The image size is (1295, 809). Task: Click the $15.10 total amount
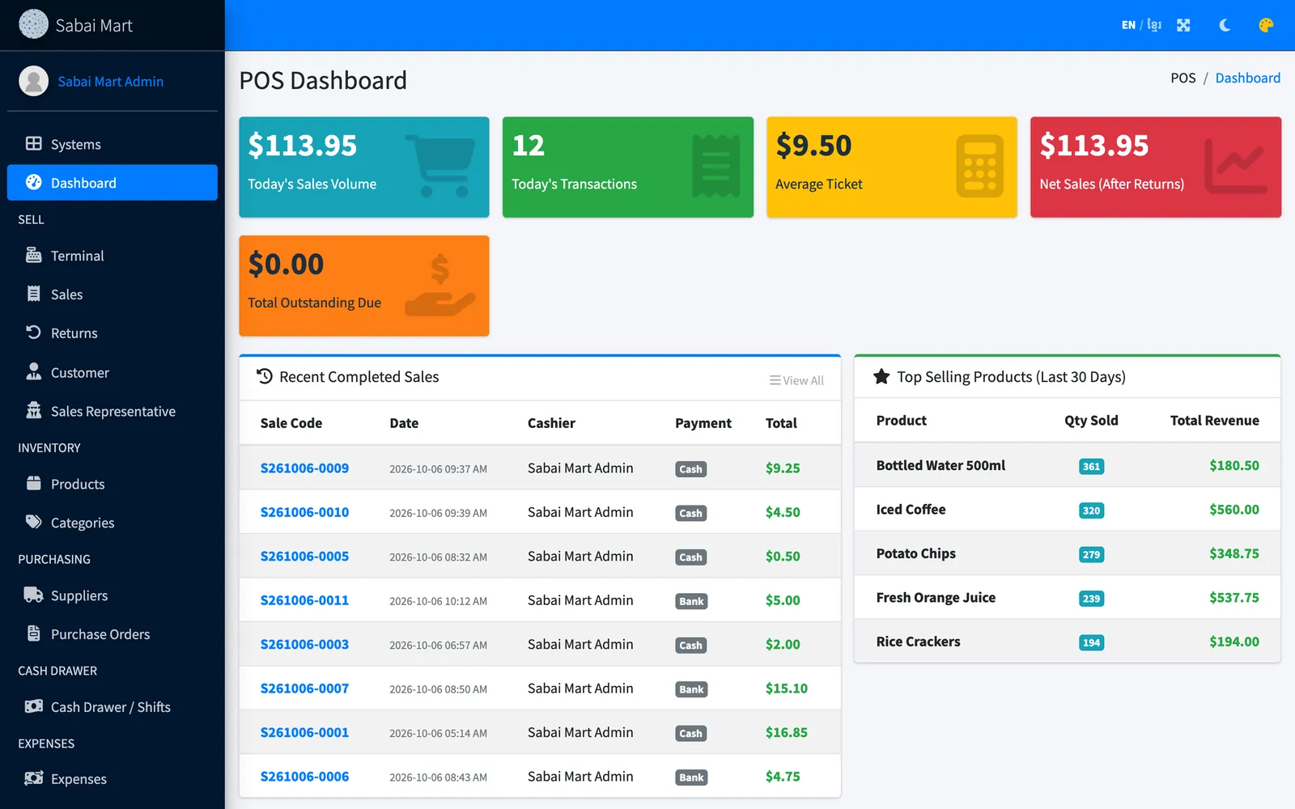[787, 688]
